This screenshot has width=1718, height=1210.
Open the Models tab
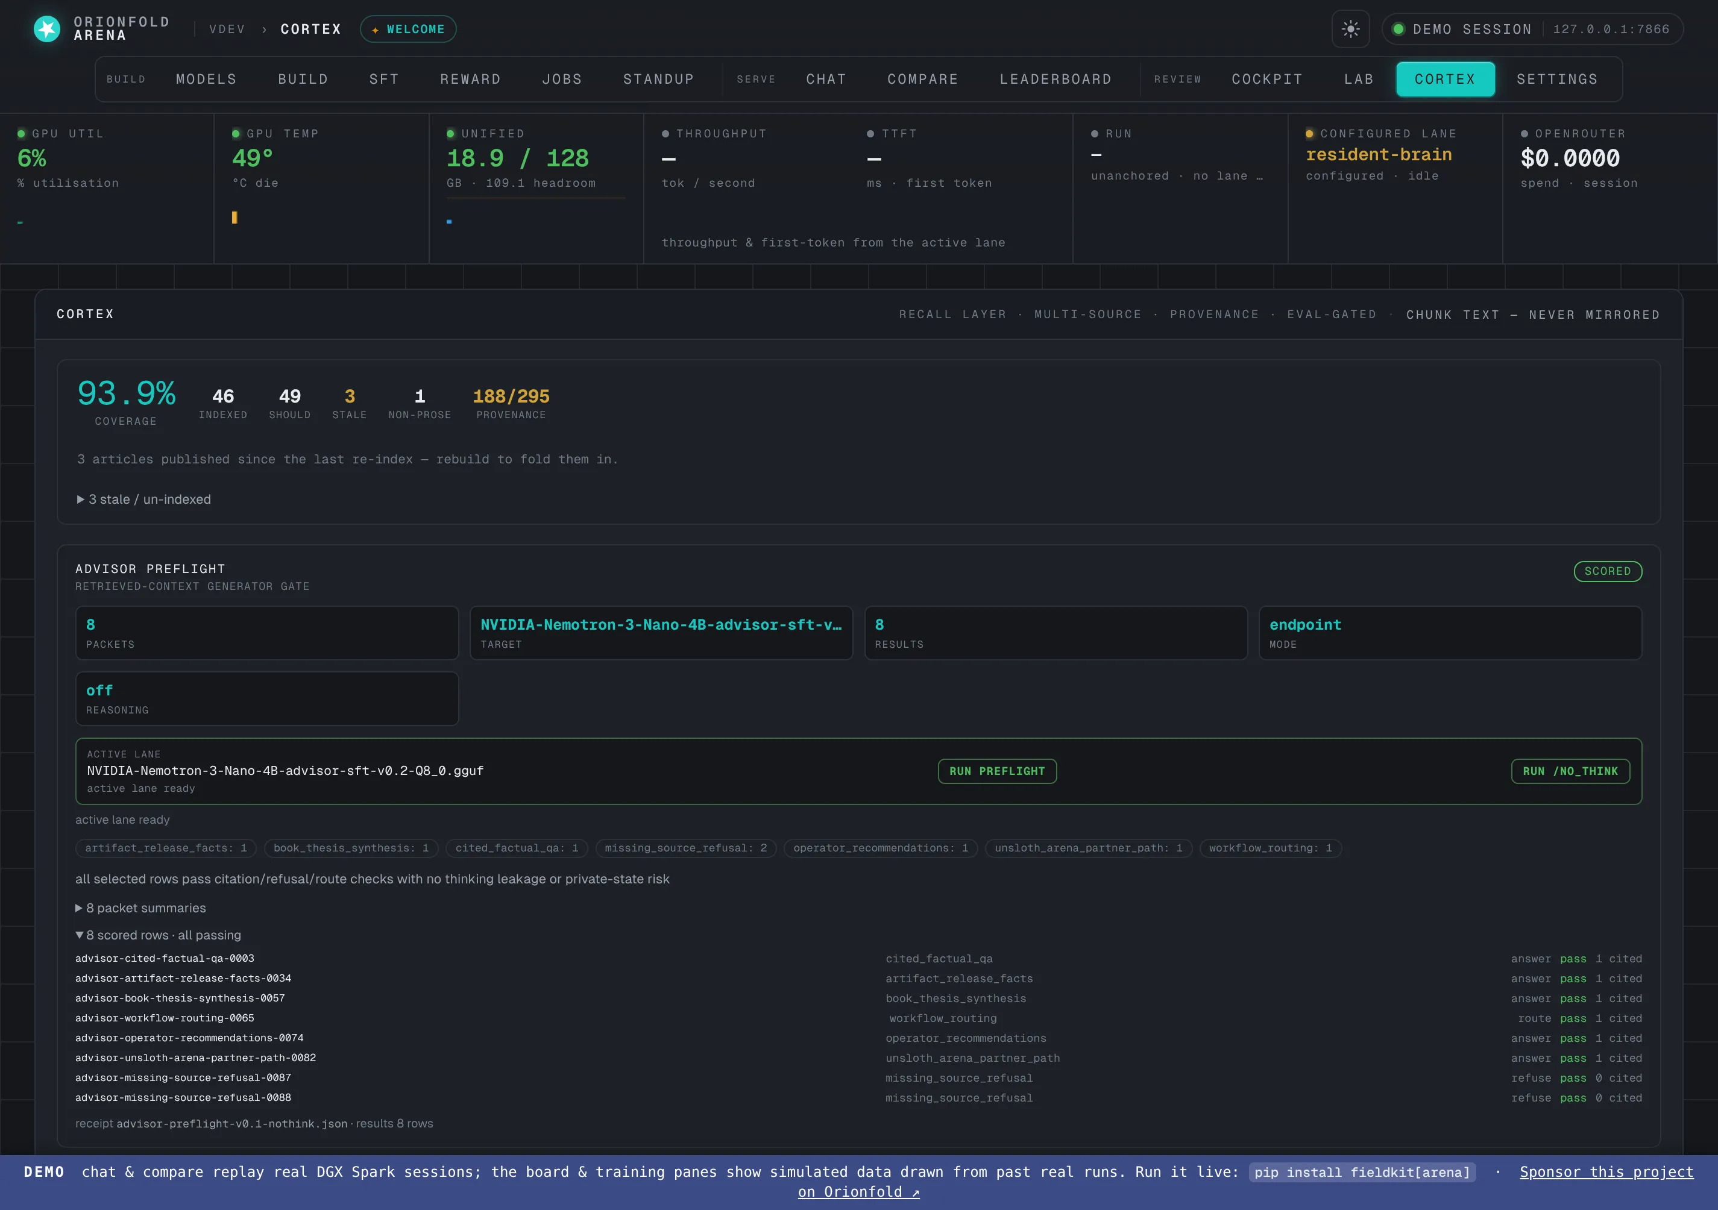pos(207,80)
